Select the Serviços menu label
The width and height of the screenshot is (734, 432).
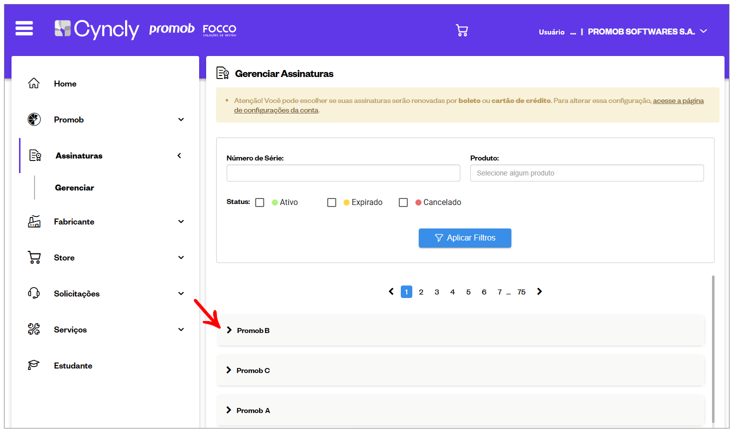[71, 329]
